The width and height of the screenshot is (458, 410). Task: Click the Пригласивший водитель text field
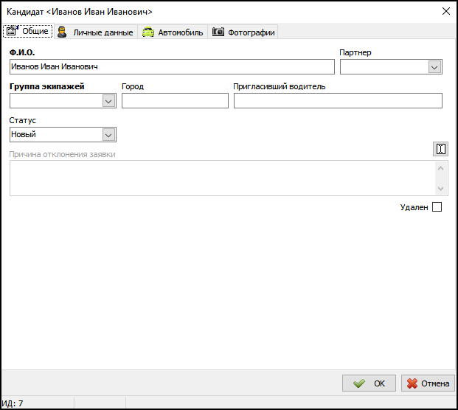[337, 101]
